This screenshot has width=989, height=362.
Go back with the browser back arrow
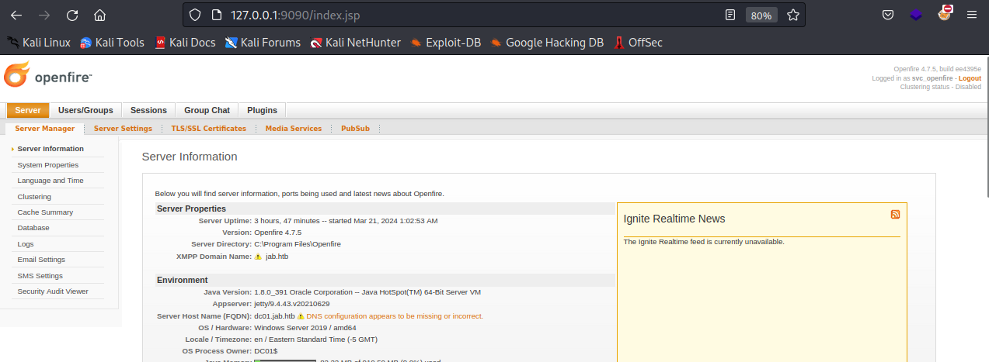[x=16, y=15]
